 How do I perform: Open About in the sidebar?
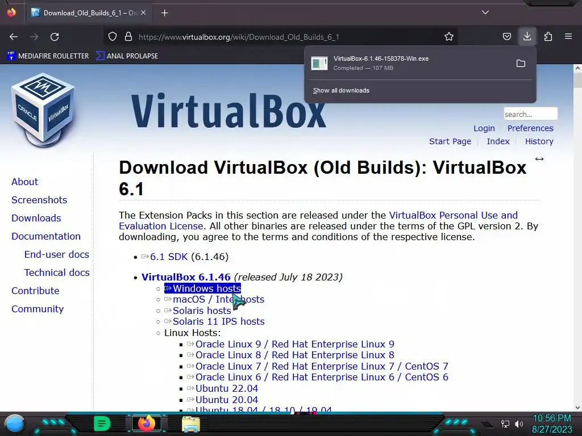pyautogui.click(x=24, y=182)
